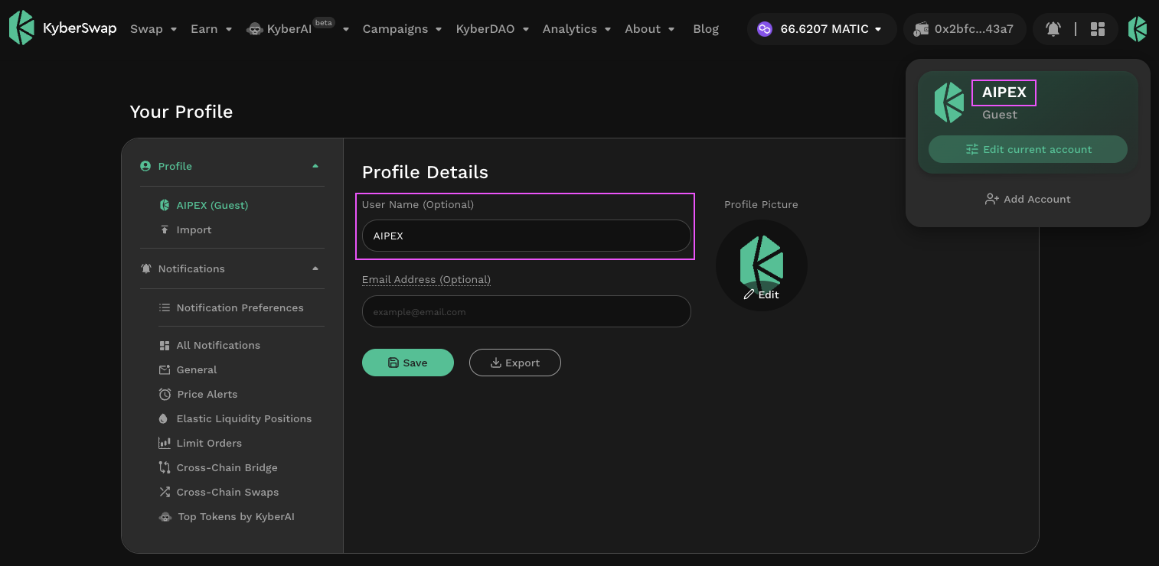This screenshot has height=566, width=1159.
Task: Collapse the Notifications section
Action: 315,268
